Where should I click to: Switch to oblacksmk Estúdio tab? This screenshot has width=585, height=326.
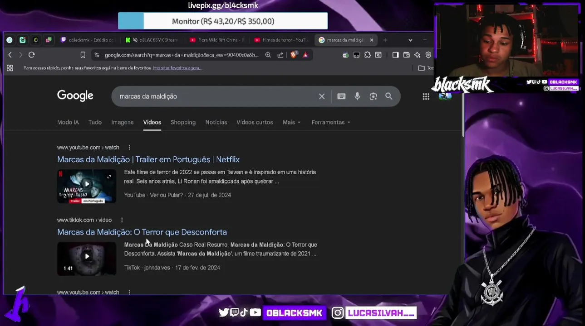point(87,40)
